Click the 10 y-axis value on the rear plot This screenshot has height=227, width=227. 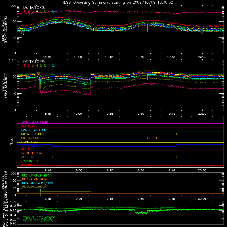[14, 94]
